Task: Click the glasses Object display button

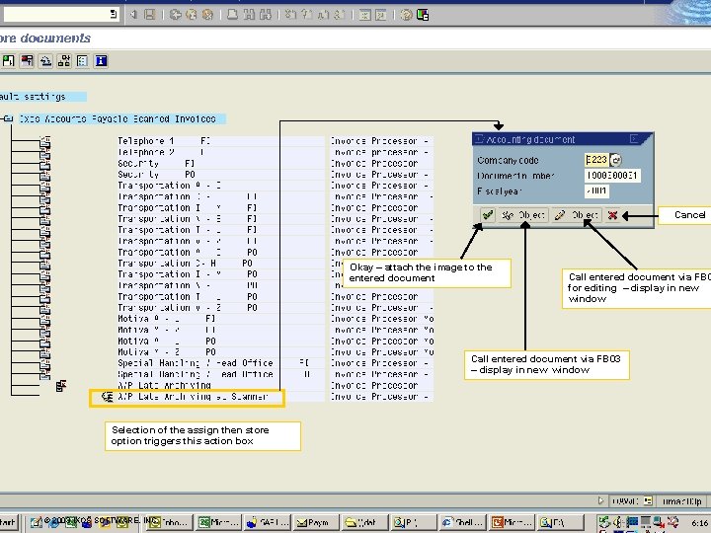Action: click(522, 215)
